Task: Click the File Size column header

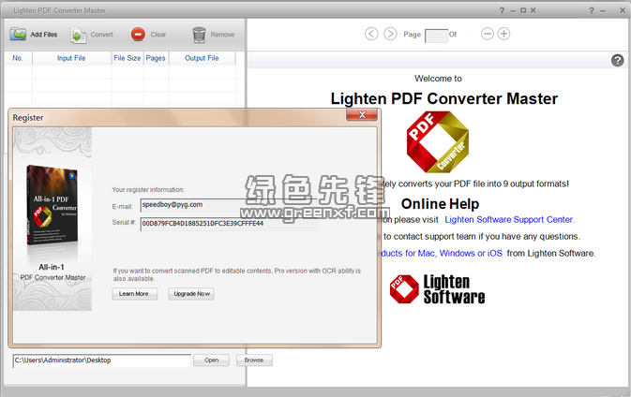Action: click(x=128, y=58)
